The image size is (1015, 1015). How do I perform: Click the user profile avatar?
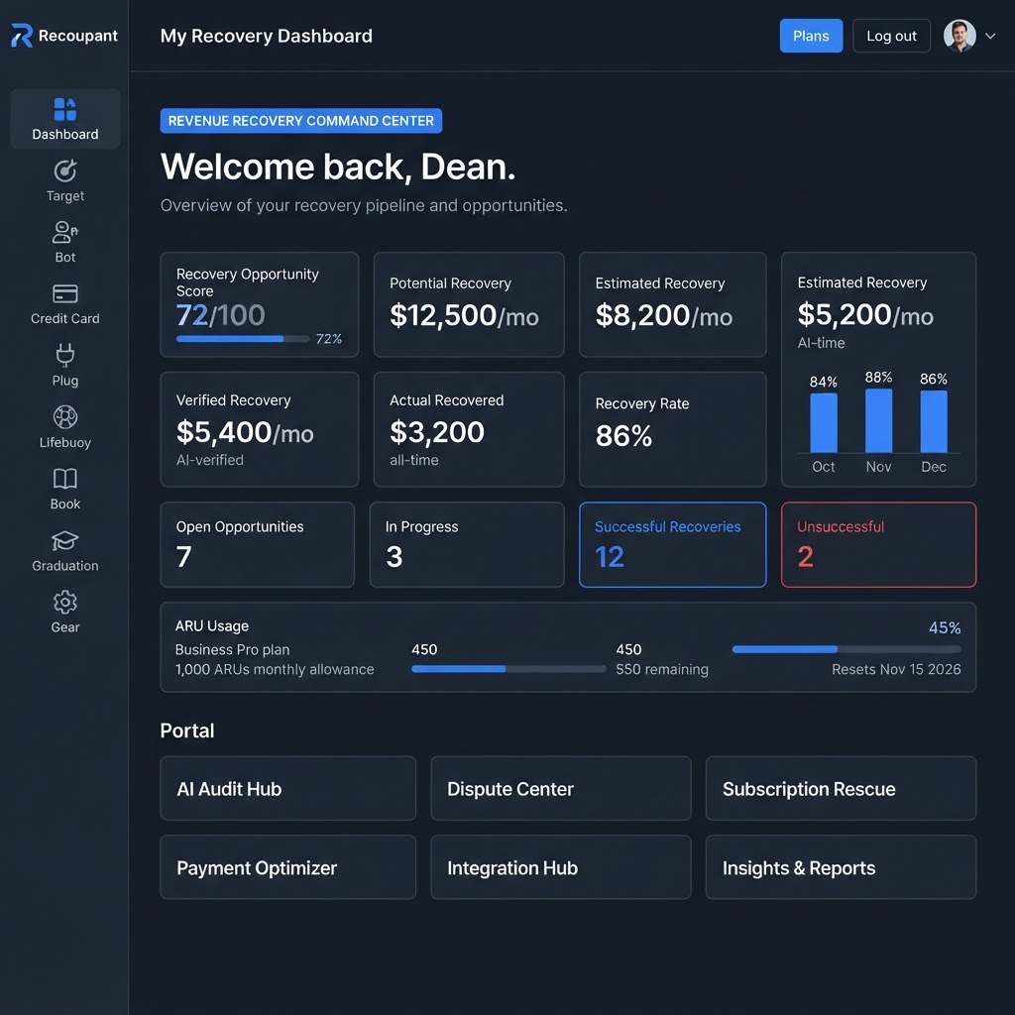(959, 36)
